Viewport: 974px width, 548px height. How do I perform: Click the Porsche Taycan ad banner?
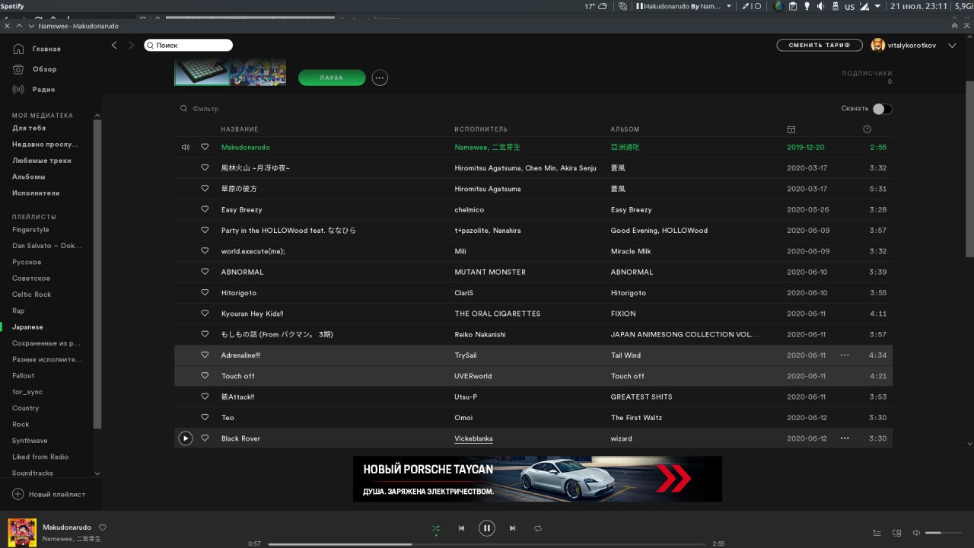click(537, 479)
